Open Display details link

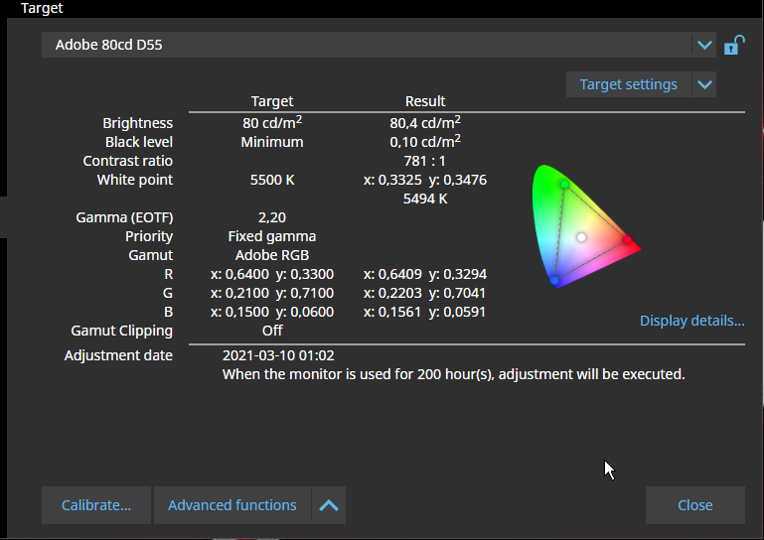[691, 321]
